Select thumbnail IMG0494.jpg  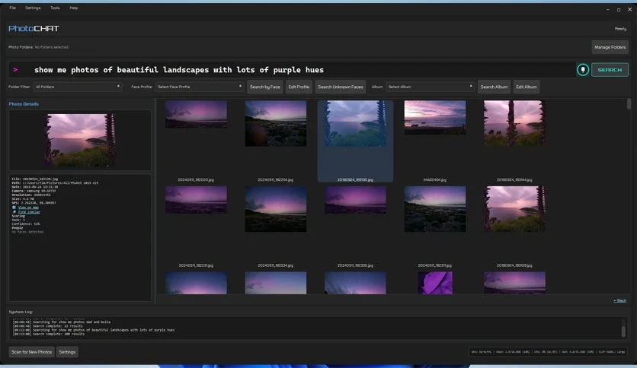pos(434,118)
